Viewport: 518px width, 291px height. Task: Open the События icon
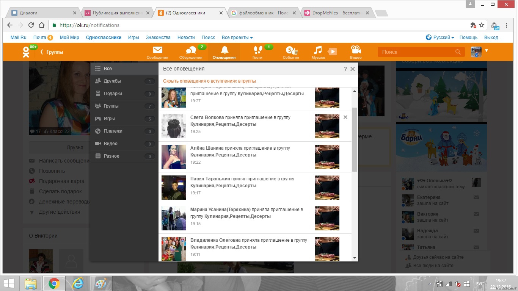(x=291, y=50)
